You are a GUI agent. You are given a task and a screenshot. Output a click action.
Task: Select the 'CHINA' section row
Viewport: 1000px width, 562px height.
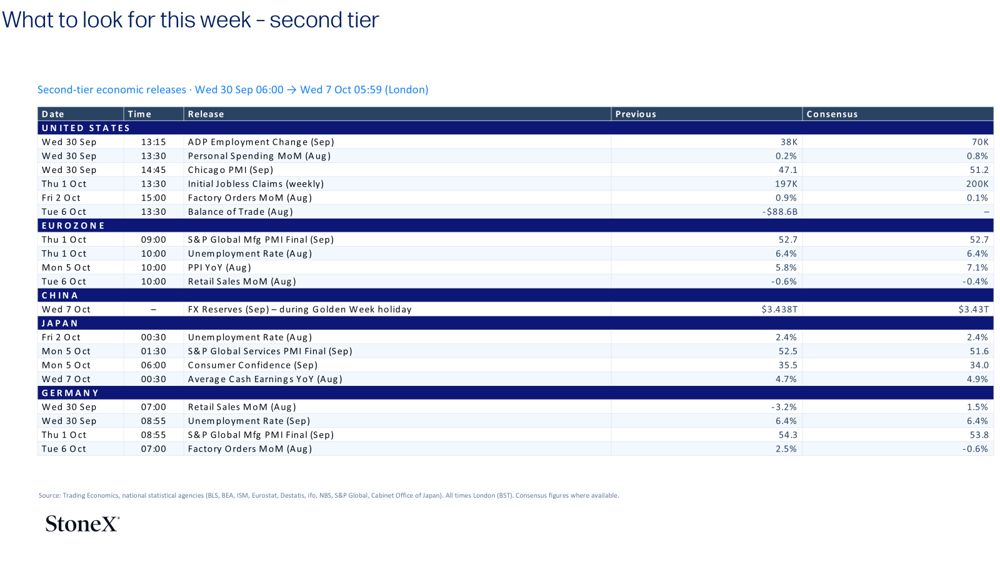pos(516,295)
